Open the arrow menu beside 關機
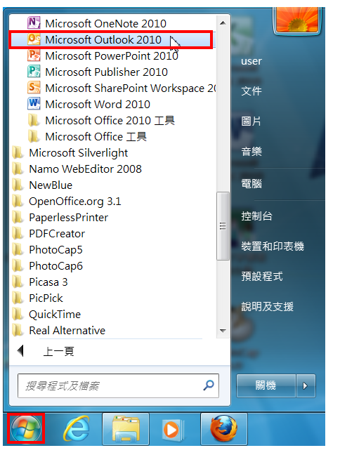Screen dimensions: 340x455 [306, 385]
